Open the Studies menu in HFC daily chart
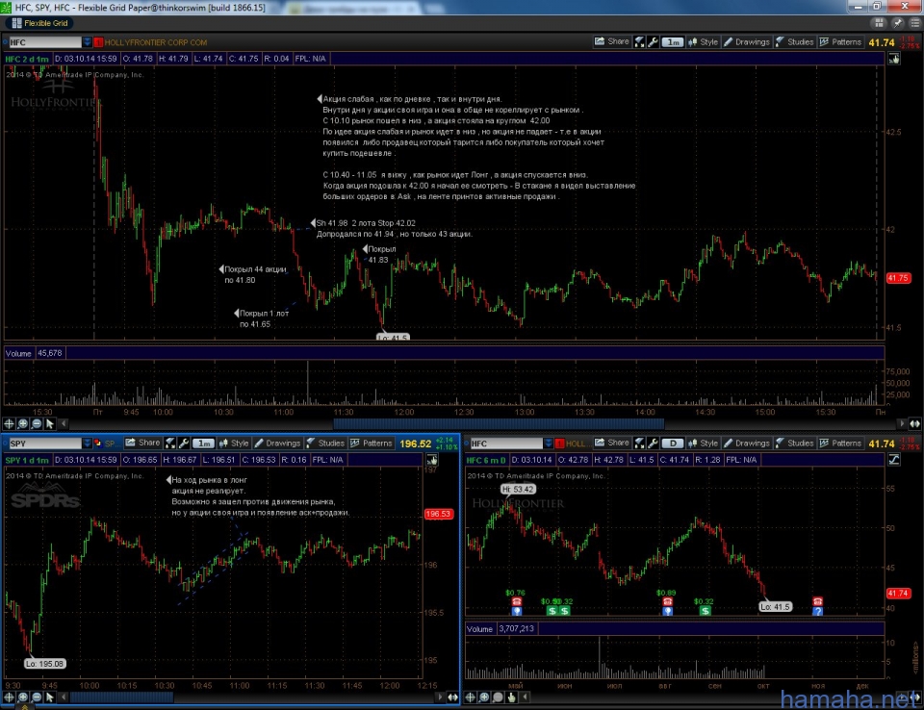Screen dimensions: 924x710 tap(794, 444)
